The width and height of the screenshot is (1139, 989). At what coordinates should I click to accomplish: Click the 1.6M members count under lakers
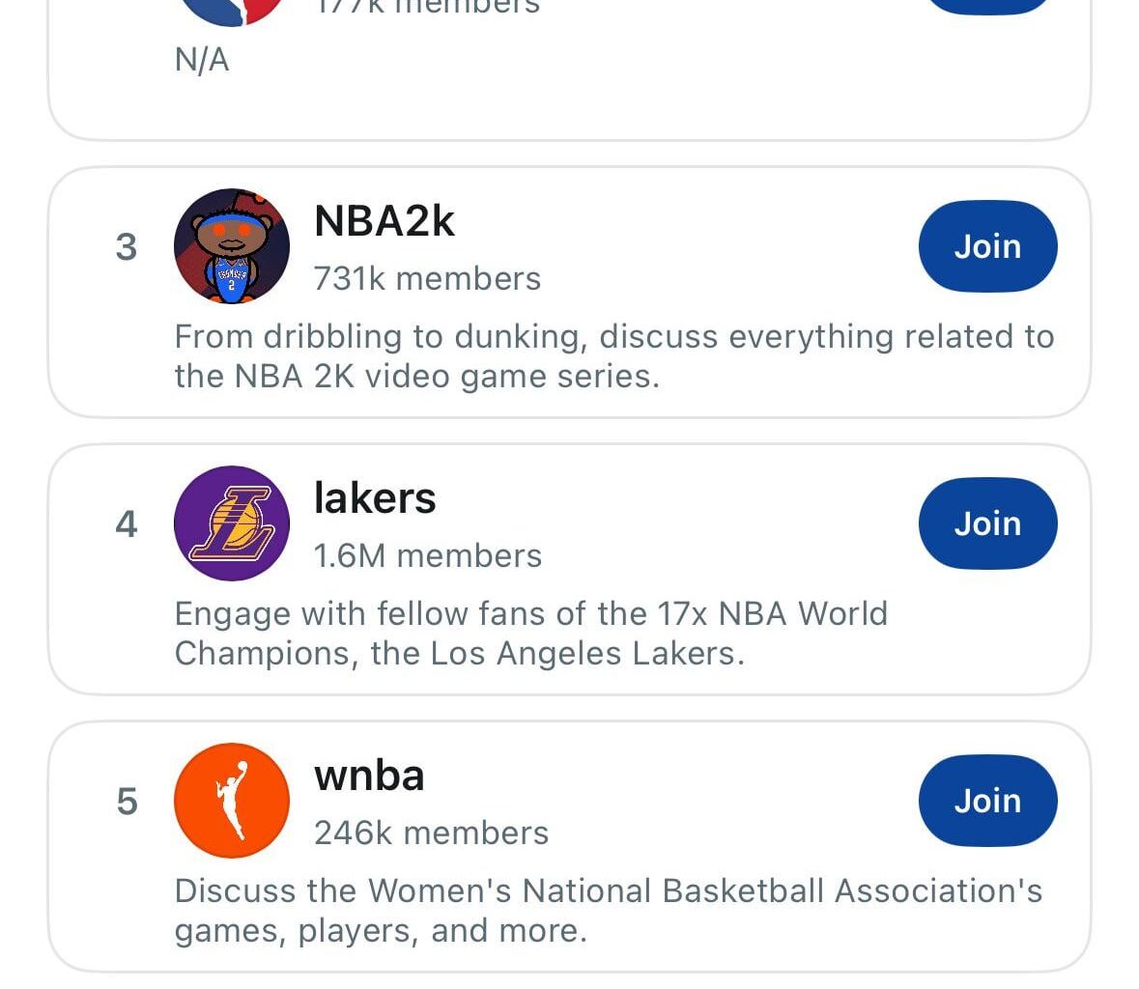click(428, 555)
